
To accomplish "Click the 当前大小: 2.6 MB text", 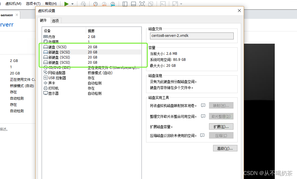I will point(163,54).
